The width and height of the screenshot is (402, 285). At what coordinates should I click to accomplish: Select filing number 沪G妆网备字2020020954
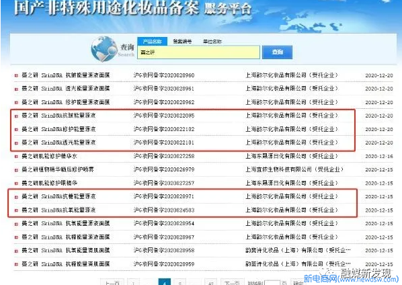[x=164, y=223]
